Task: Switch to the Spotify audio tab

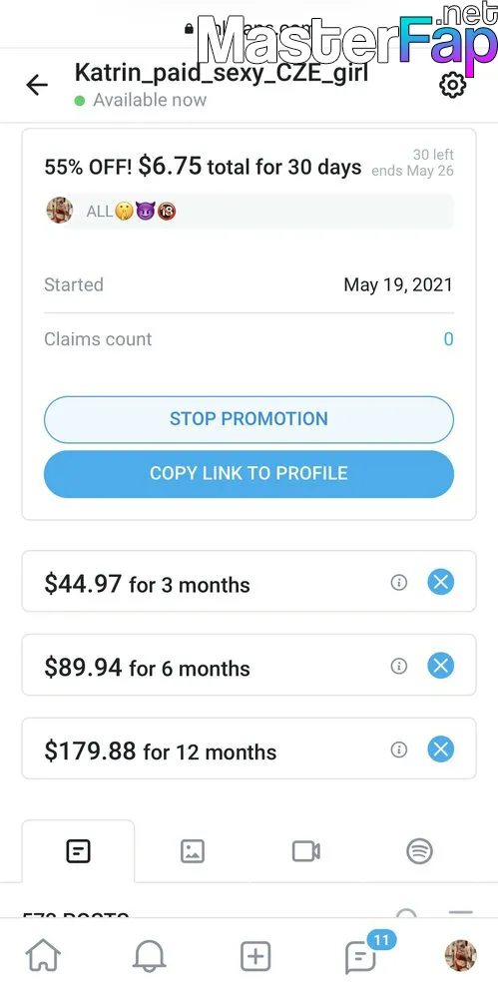Action: (x=420, y=851)
